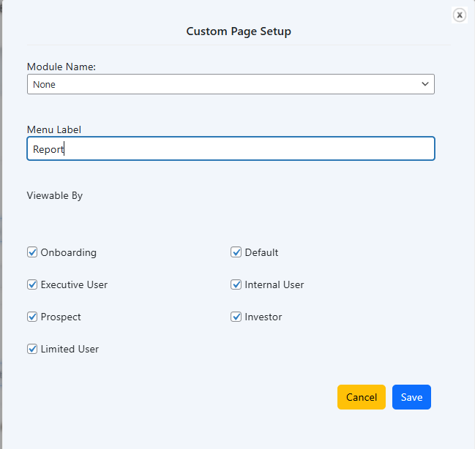
Task: Click the "Menu Label" field label
Action: click(x=54, y=129)
